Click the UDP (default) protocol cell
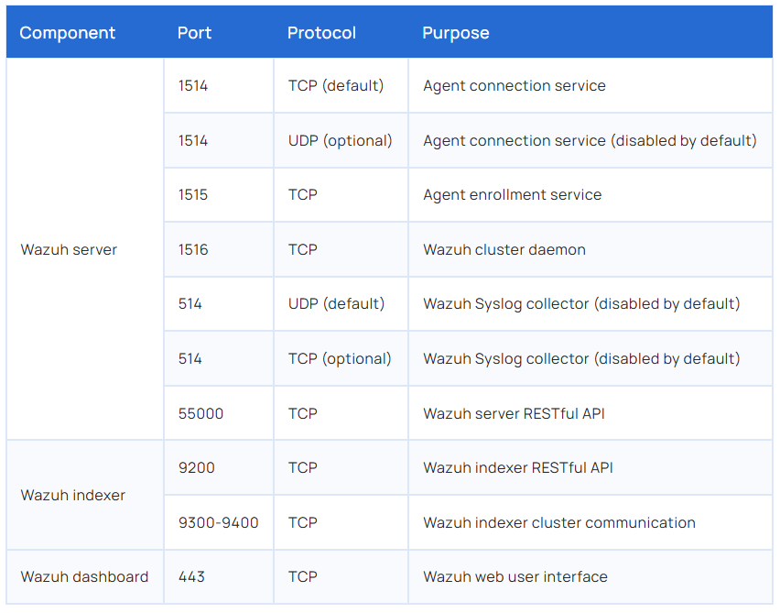 point(336,303)
